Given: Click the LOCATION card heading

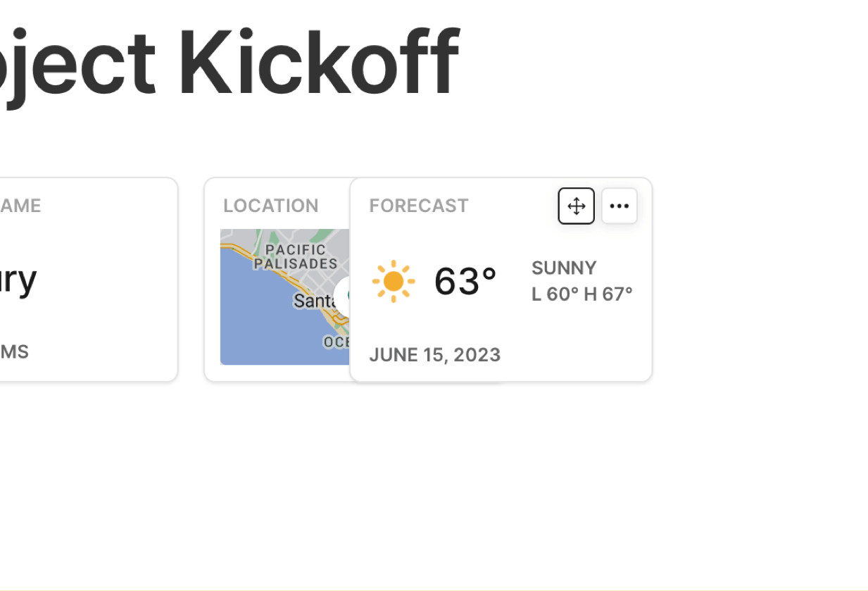Looking at the screenshot, I should pyautogui.click(x=271, y=206).
